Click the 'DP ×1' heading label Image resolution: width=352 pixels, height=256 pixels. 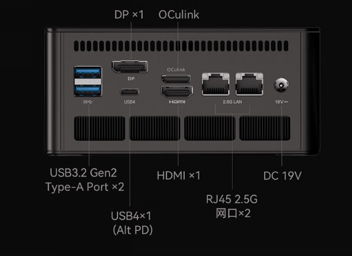(129, 15)
